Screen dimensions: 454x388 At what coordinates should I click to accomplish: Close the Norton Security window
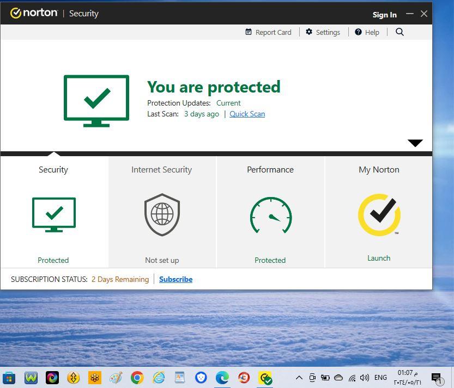coord(424,14)
